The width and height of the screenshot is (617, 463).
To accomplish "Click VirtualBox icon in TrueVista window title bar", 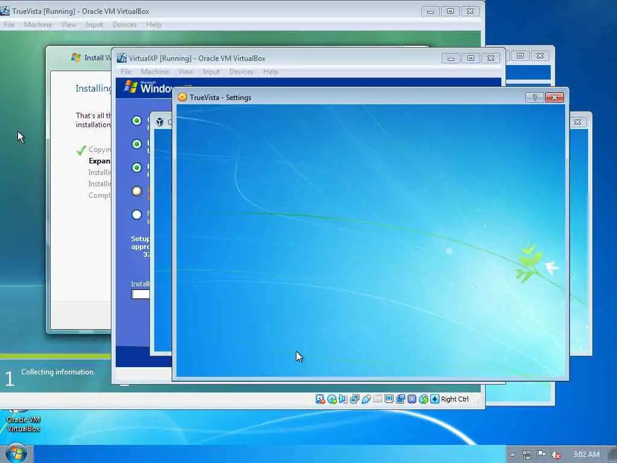I will click(x=5, y=11).
